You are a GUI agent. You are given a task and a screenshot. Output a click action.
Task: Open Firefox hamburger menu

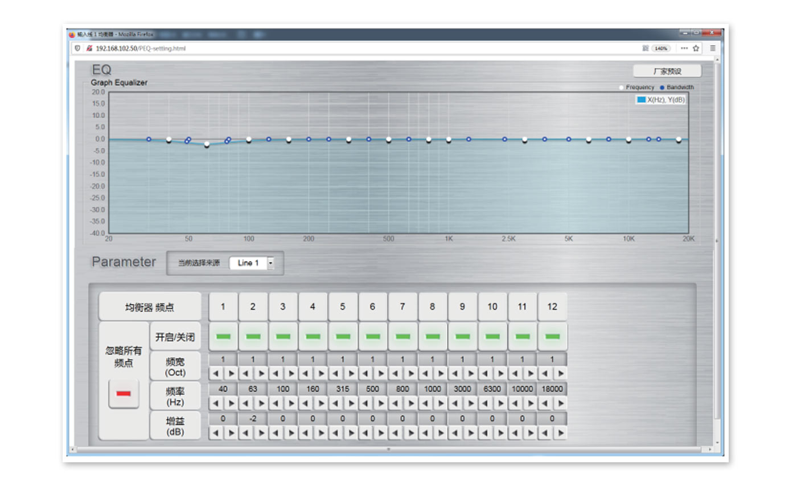pyautogui.click(x=712, y=48)
